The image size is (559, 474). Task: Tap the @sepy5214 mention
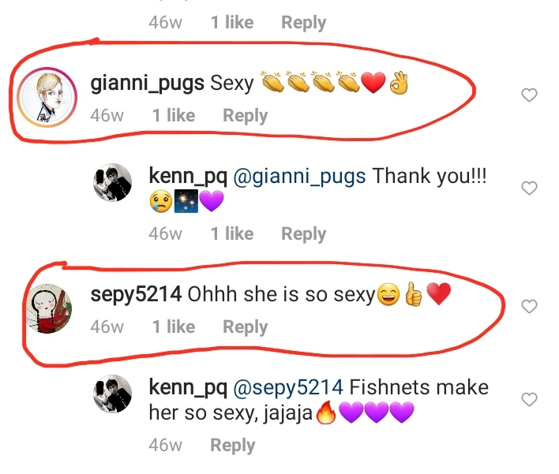289,387
